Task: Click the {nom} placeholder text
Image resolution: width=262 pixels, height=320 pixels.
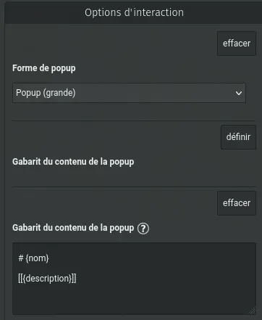Action: pos(37,258)
